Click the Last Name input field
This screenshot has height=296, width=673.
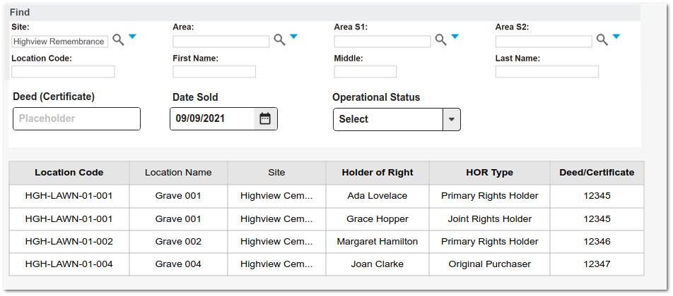click(547, 71)
